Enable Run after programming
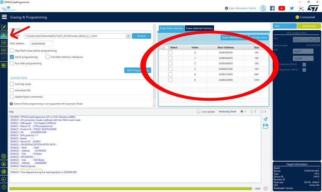Screen dimensions: 322x192 click(x=12, y=63)
